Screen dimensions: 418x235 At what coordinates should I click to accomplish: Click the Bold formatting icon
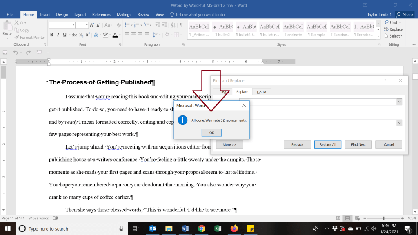(x=52, y=35)
